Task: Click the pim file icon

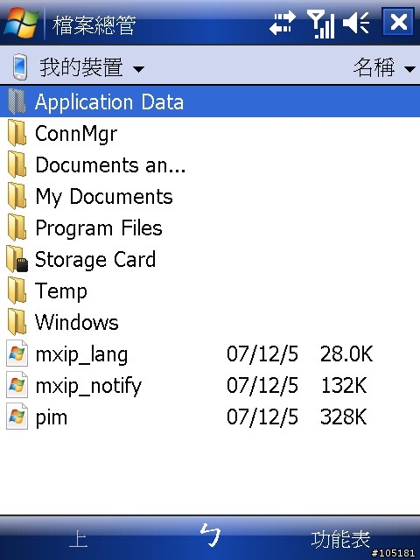Action: tap(17, 416)
